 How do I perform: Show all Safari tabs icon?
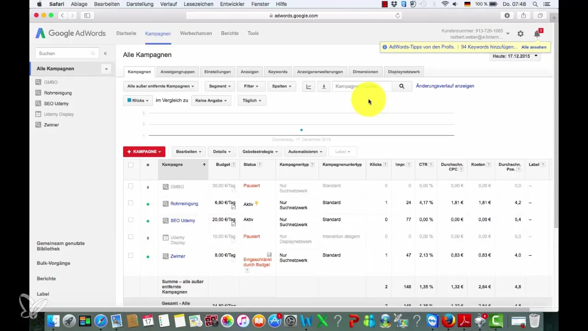tap(540, 16)
